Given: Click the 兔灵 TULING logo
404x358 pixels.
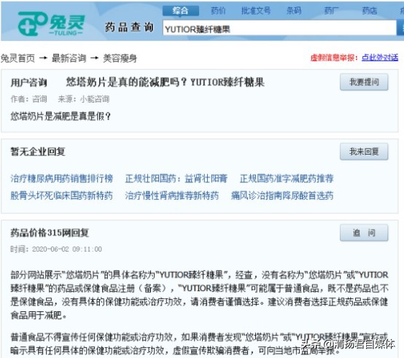Looking at the screenshot, I should (51, 23).
